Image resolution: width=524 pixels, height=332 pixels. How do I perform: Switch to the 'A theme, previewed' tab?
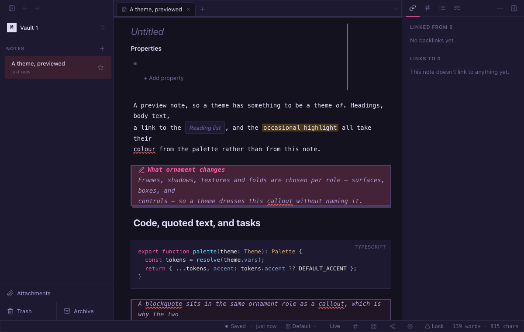click(156, 9)
